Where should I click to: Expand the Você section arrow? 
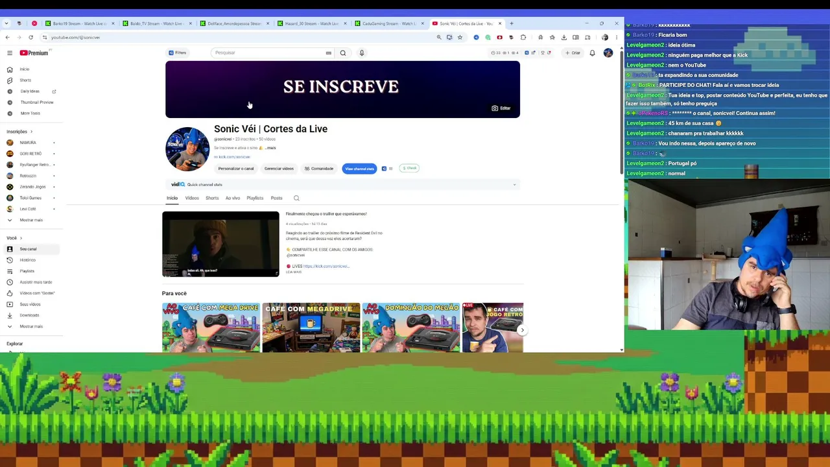[21, 238]
